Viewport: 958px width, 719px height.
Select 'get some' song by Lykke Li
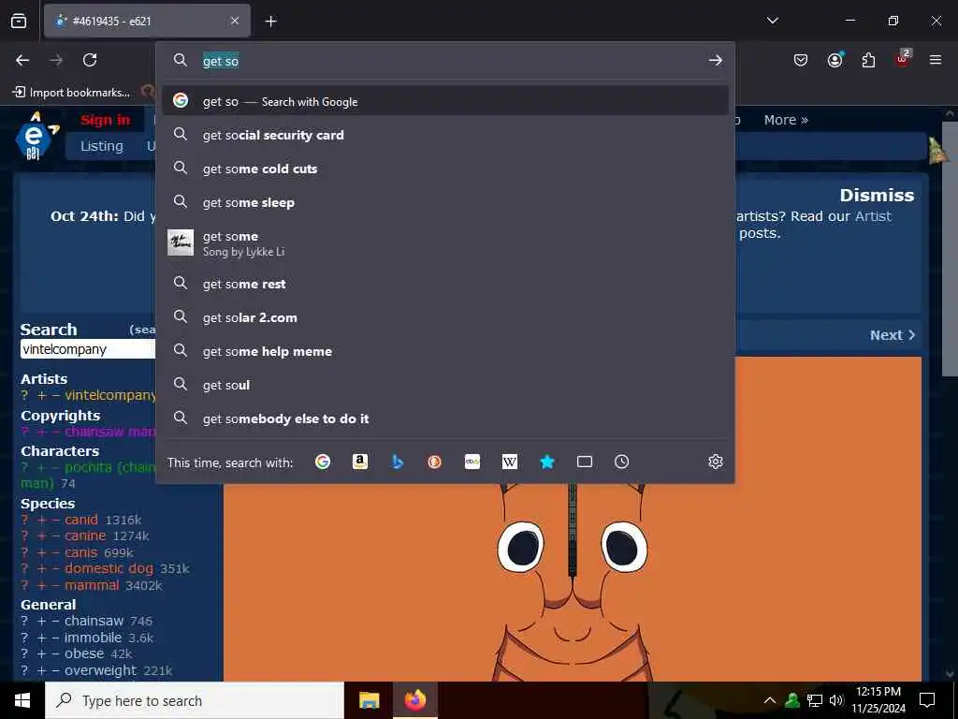445,243
